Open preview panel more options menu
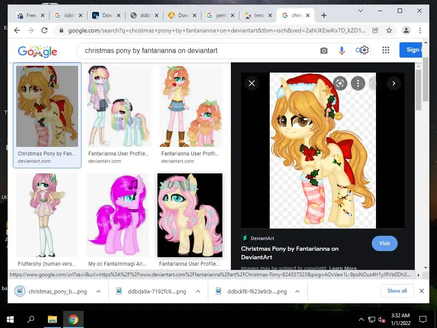The height and width of the screenshot is (328, 437). pyautogui.click(x=358, y=83)
